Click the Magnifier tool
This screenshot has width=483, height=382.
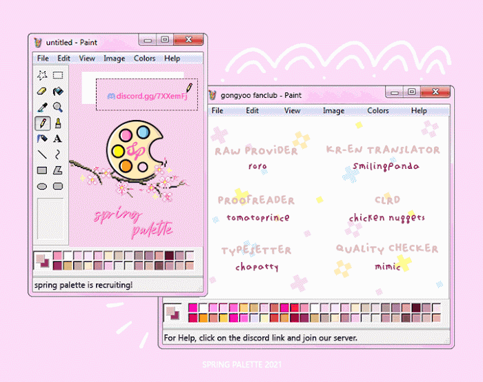click(x=58, y=107)
